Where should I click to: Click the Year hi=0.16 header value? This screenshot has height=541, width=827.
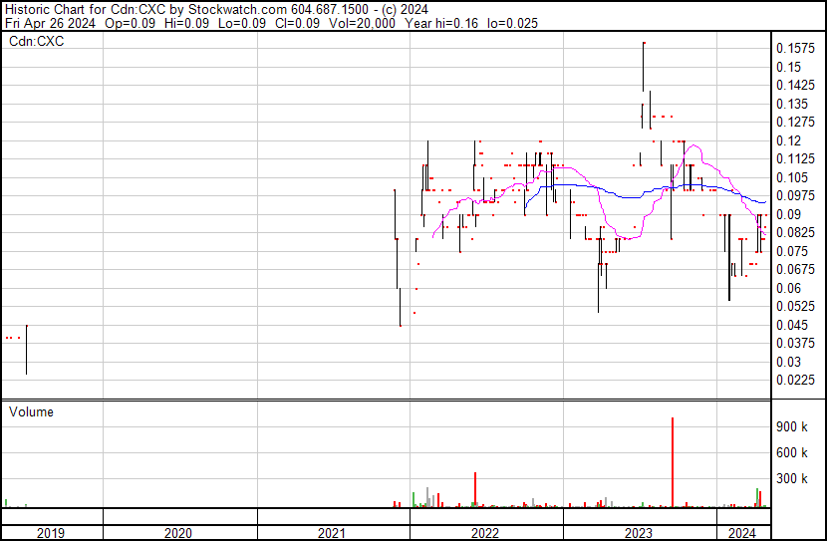pos(441,23)
